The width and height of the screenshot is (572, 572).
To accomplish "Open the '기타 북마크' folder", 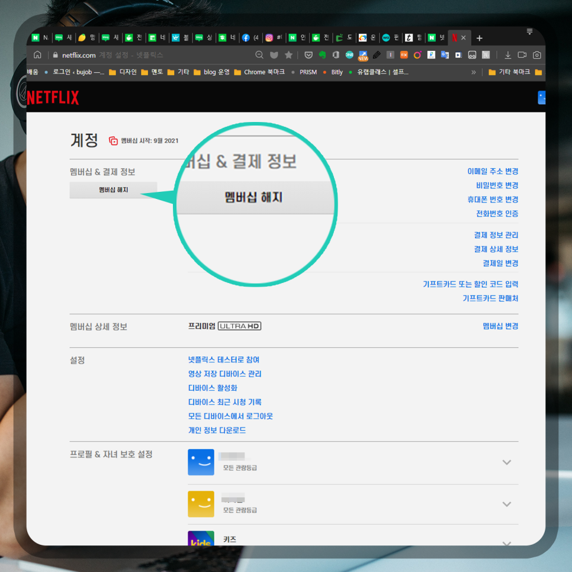I will [x=509, y=72].
